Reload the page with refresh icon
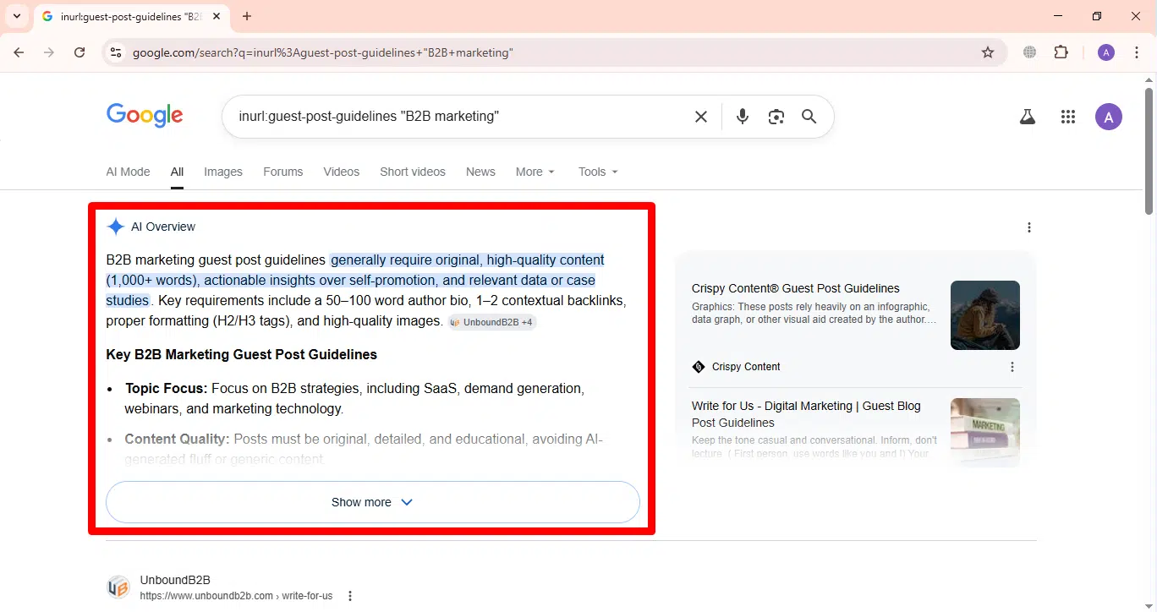Screen dimensions: 1157x612 [80, 52]
